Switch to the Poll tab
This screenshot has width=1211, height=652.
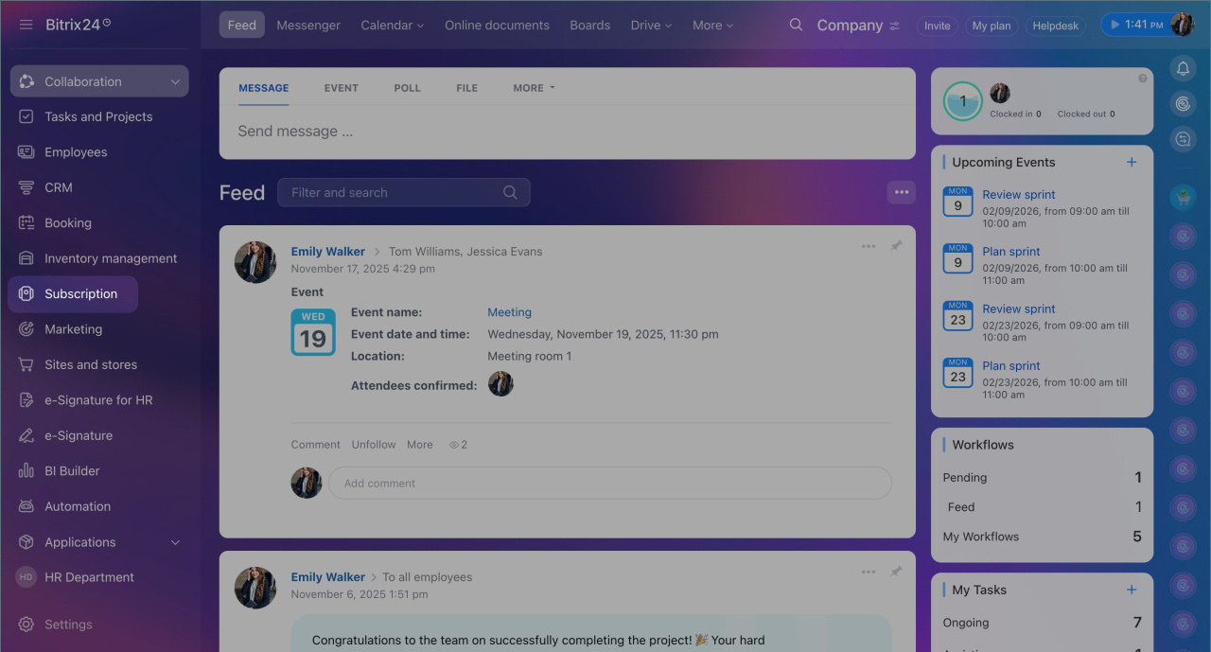pyautogui.click(x=407, y=88)
